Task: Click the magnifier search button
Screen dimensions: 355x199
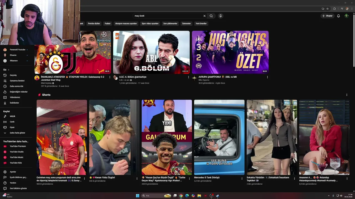Action: click(x=211, y=16)
